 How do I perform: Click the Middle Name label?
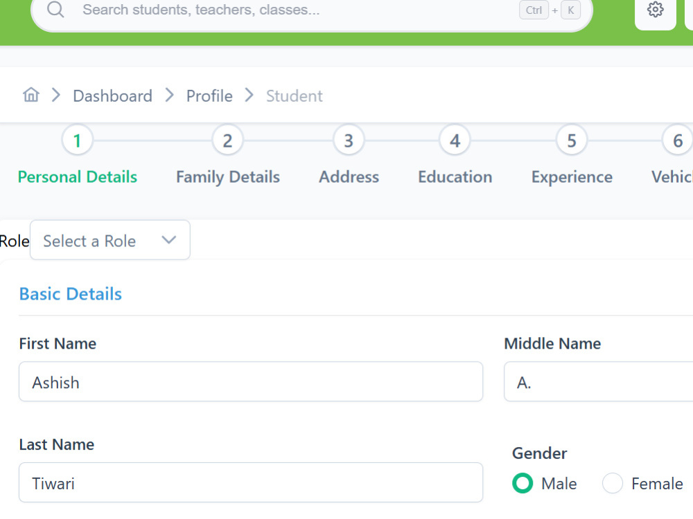tap(552, 343)
